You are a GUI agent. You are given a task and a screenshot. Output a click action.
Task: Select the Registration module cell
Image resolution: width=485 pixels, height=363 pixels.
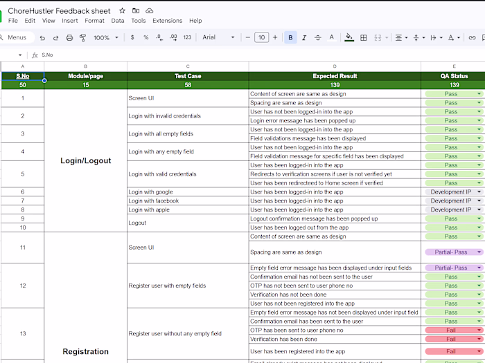86,297
